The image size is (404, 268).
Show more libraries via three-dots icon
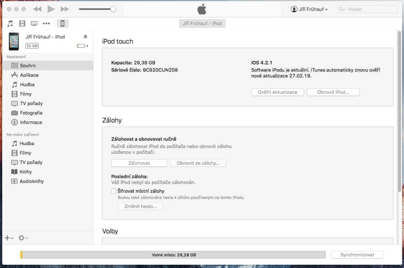[x=47, y=23]
